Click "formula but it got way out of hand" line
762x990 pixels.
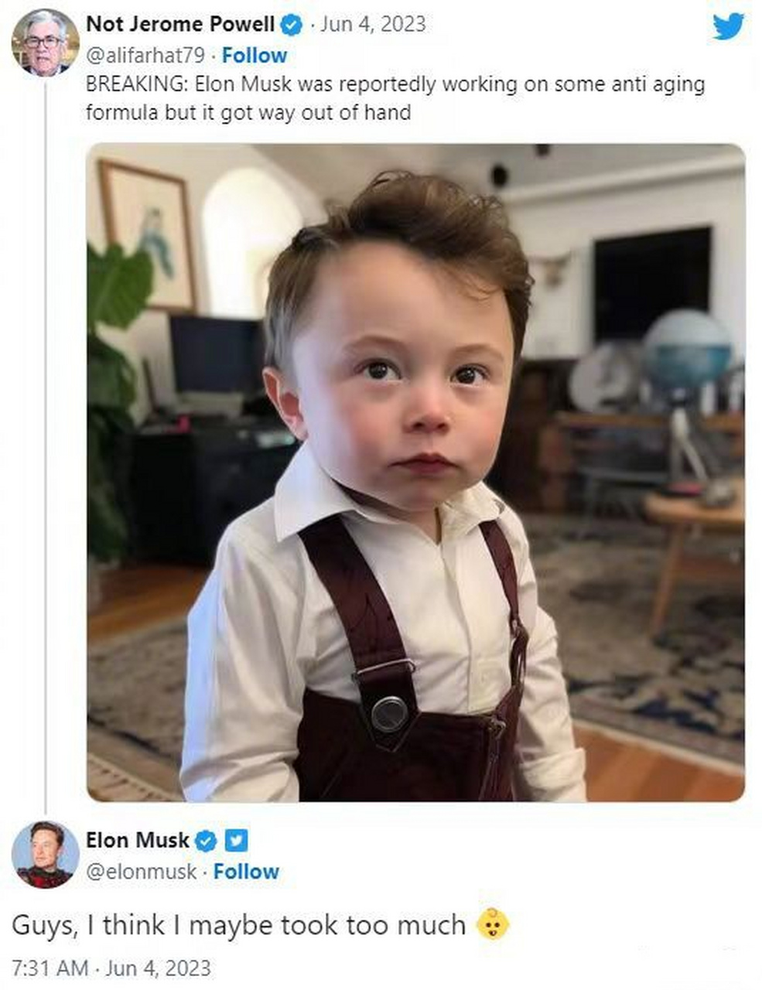(x=248, y=113)
